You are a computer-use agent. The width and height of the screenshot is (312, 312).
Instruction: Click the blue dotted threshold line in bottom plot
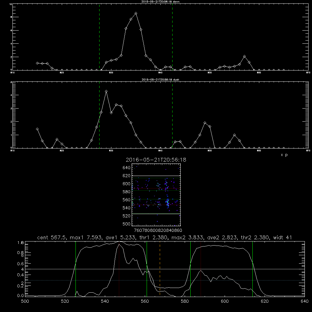tap(165, 280)
